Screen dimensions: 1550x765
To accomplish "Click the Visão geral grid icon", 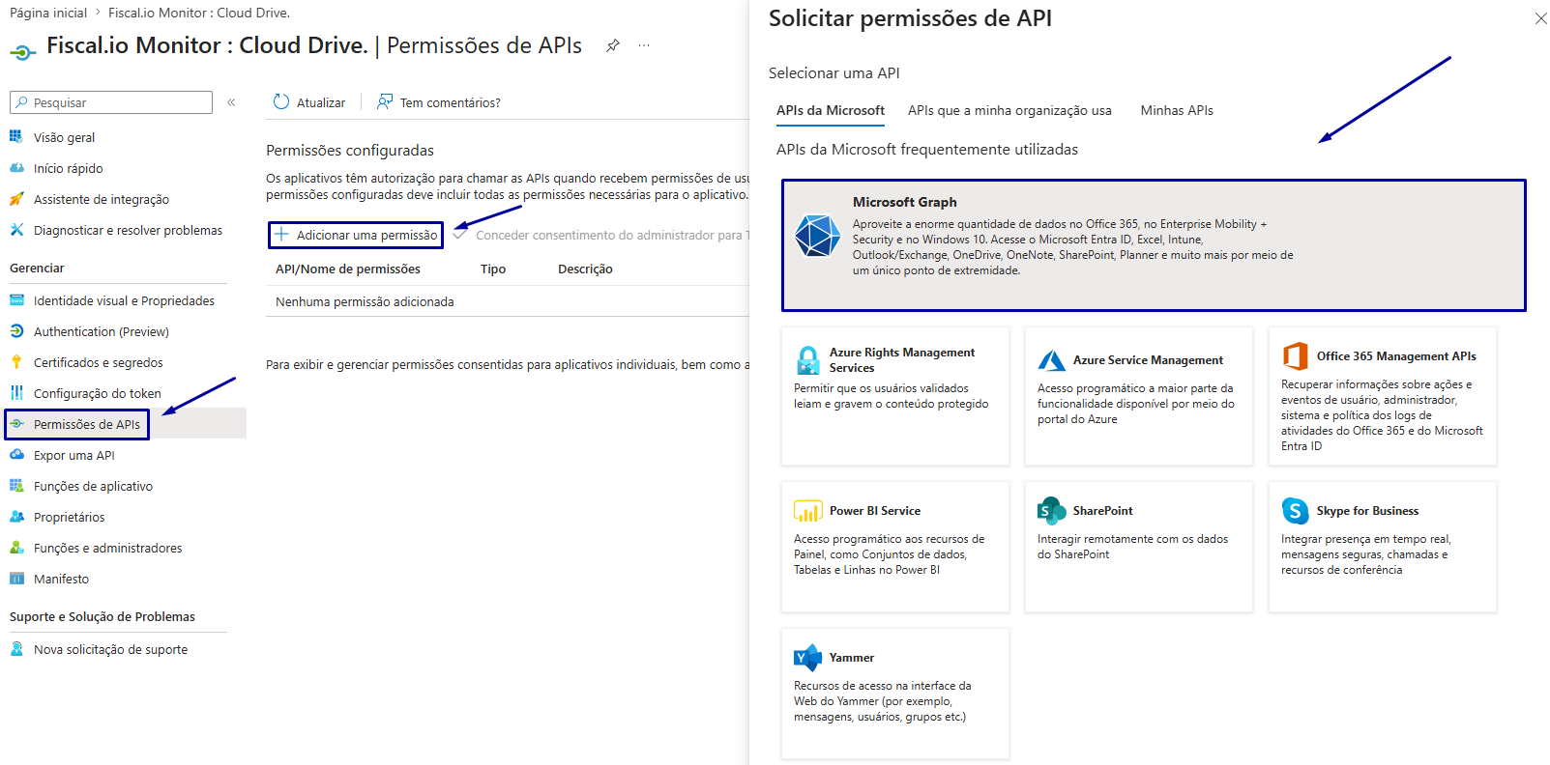I will coord(16,137).
